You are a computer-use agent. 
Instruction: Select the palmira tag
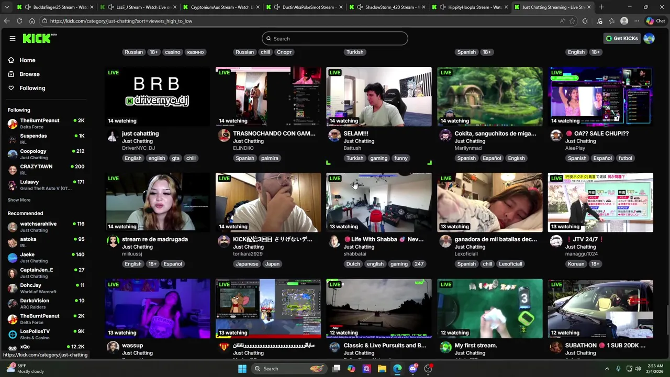[270, 158]
